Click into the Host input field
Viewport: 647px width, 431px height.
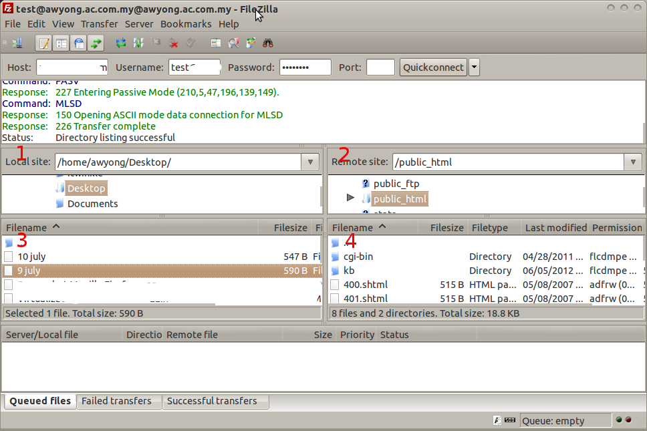click(x=72, y=67)
